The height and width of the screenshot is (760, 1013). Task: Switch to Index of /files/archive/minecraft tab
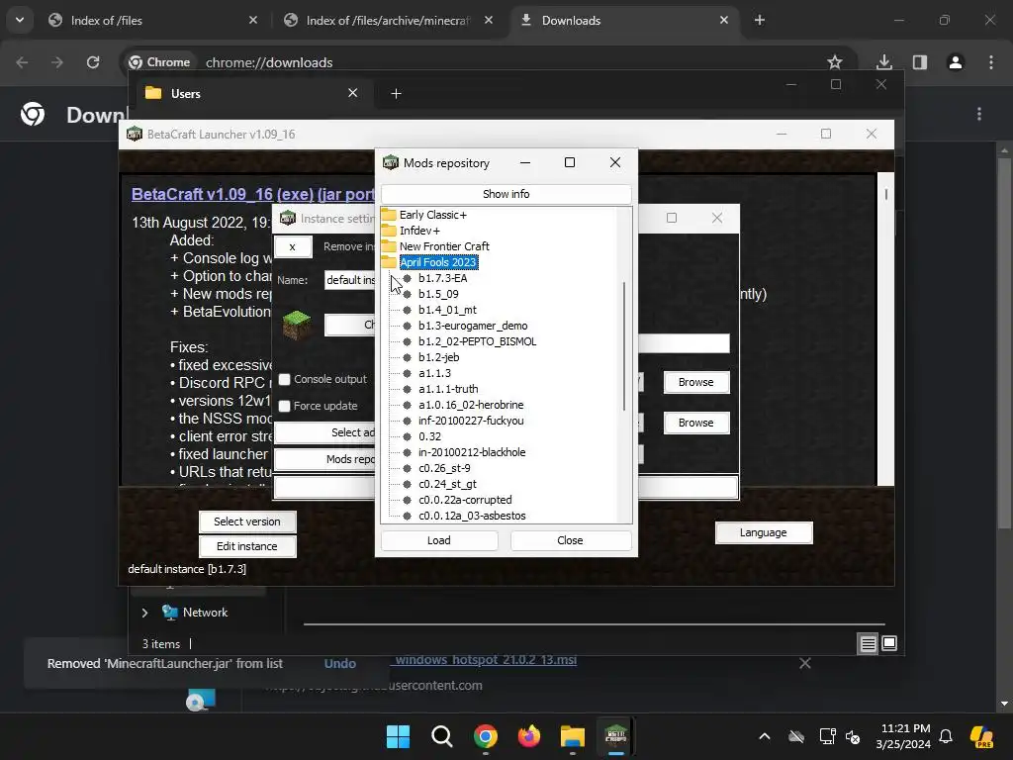389,20
